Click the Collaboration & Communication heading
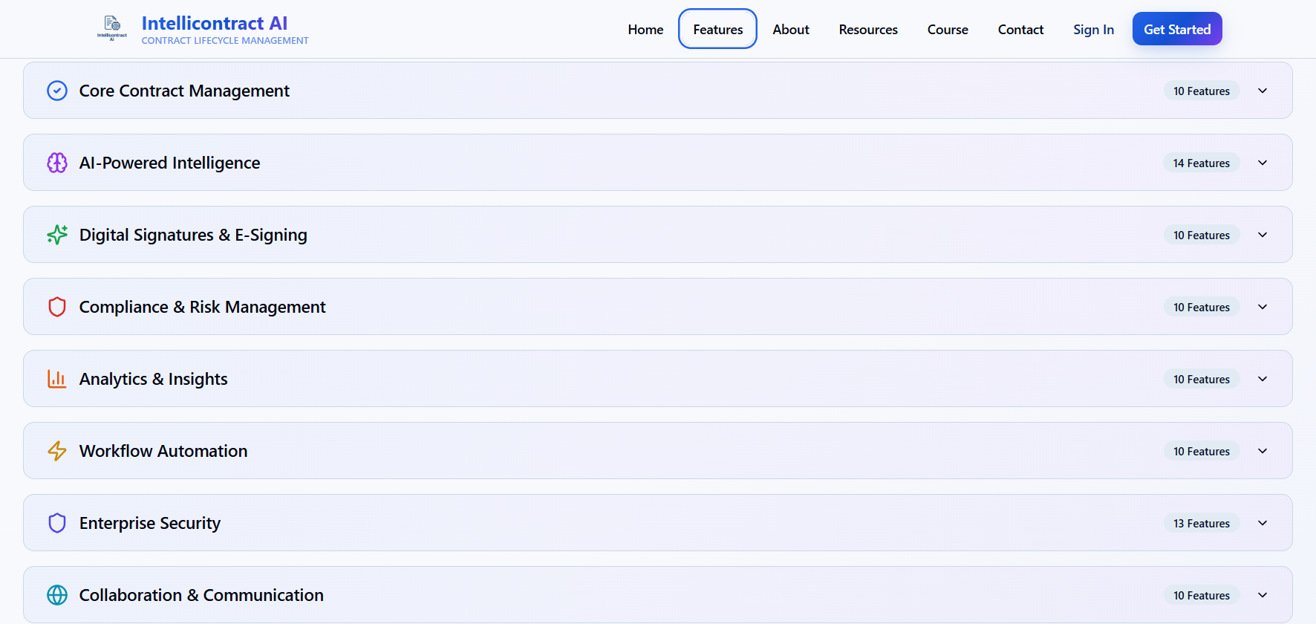Screen dimensions: 1316x624 (x=201, y=595)
